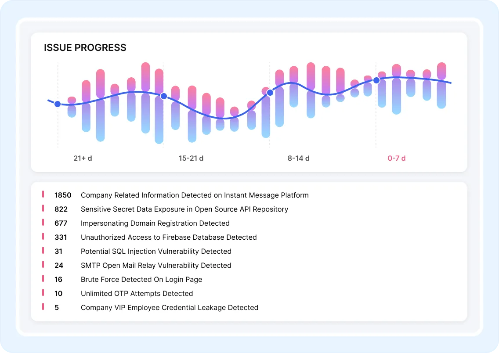The image size is (499, 353).
Task: Click the pink marker beside the 822 count
Action: coord(43,208)
